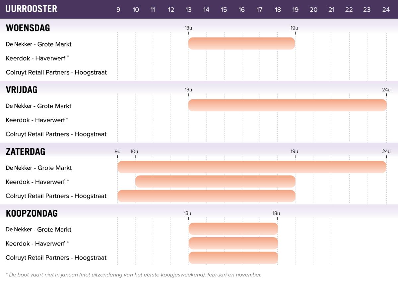
Task: Click the 24u marker under Vrijdag
Action: pos(386,90)
